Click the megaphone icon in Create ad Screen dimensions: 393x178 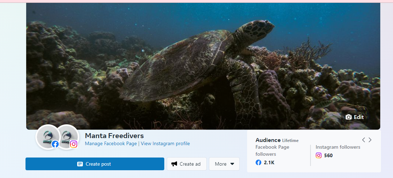(174, 164)
